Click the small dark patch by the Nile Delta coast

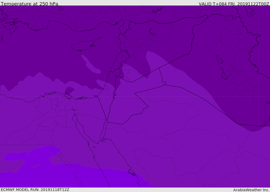point(69,90)
